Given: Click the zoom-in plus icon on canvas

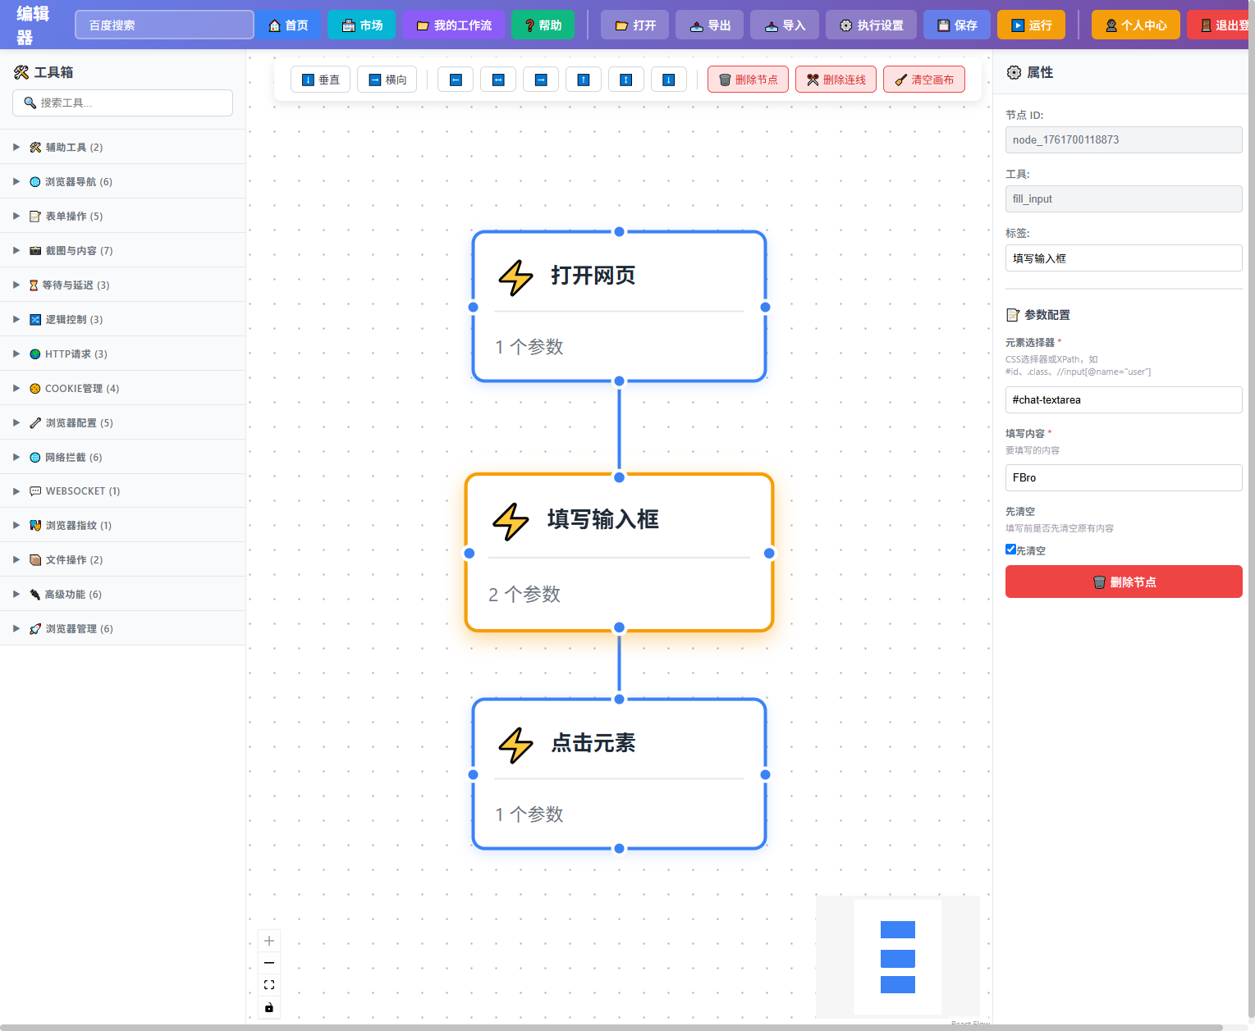Looking at the screenshot, I should coord(268,940).
